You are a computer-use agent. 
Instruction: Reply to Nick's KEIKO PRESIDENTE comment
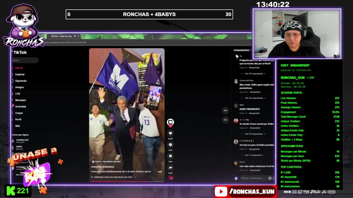pyautogui.click(x=254, y=113)
